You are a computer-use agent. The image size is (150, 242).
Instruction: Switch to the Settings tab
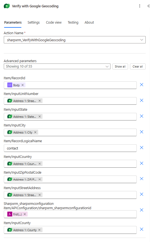(34, 23)
